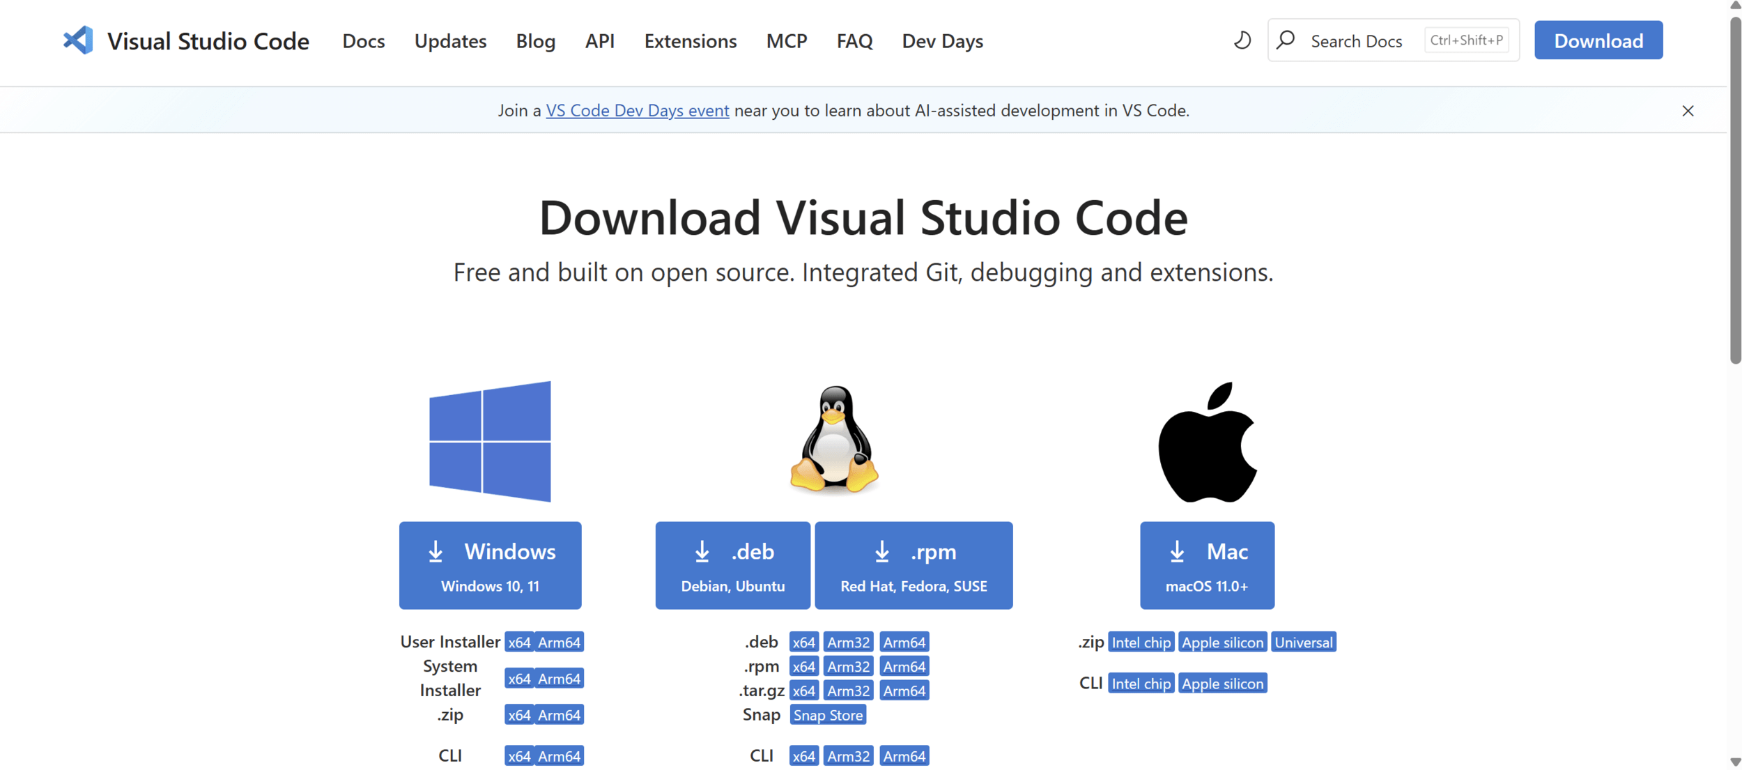Dismiss the Dev Days banner with X
Viewport: 1742px width, 770px height.
pos(1687,111)
